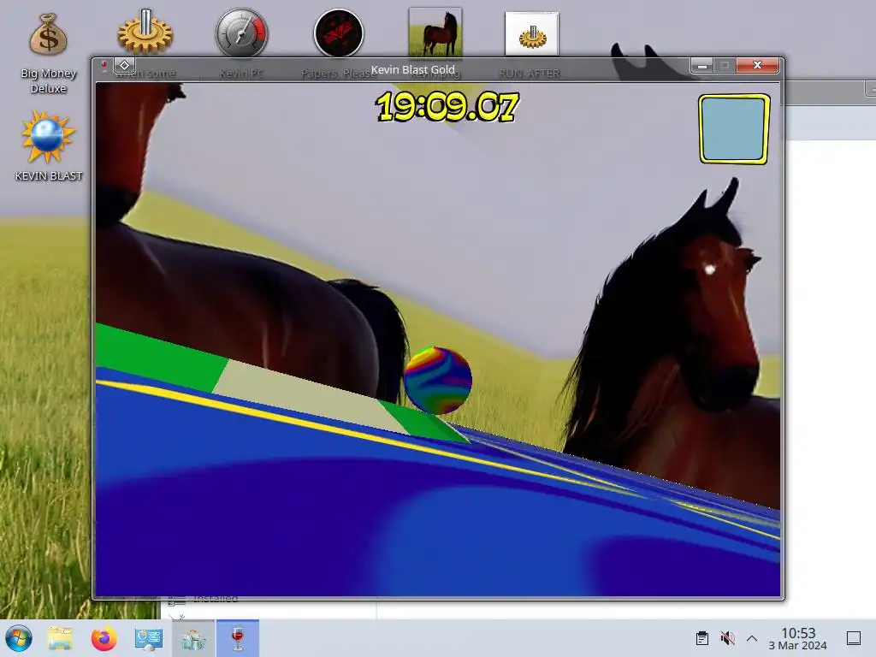Open the system settings taskbar icon

pyautogui.click(x=149, y=638)
